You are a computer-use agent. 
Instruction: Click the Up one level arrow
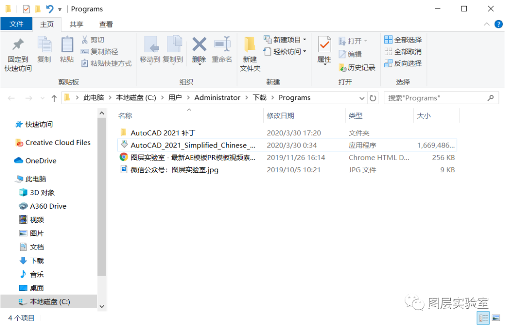[54, 98]
